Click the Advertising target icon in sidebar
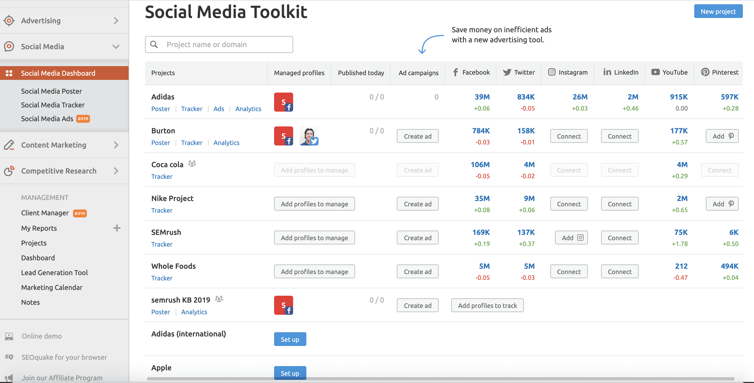The height and width of the screenshot is (383, 754). tap(9, 20)
